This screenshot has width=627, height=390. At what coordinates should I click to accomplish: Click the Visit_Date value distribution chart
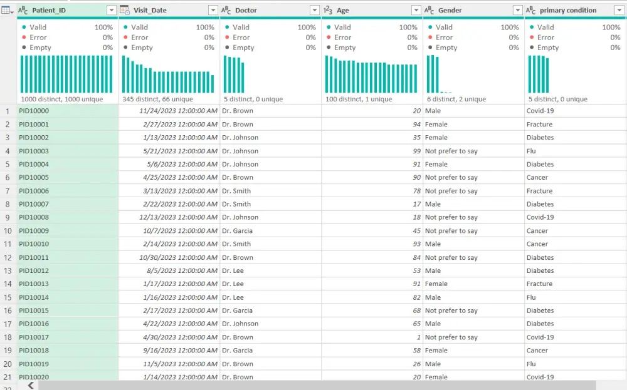click(168, 74)
